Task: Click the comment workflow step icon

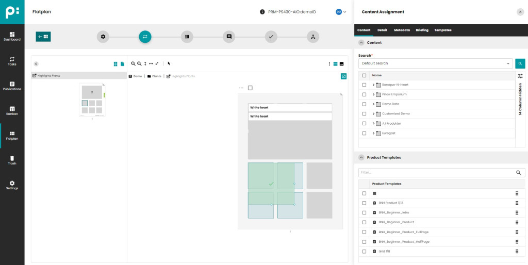Action: 229,37
